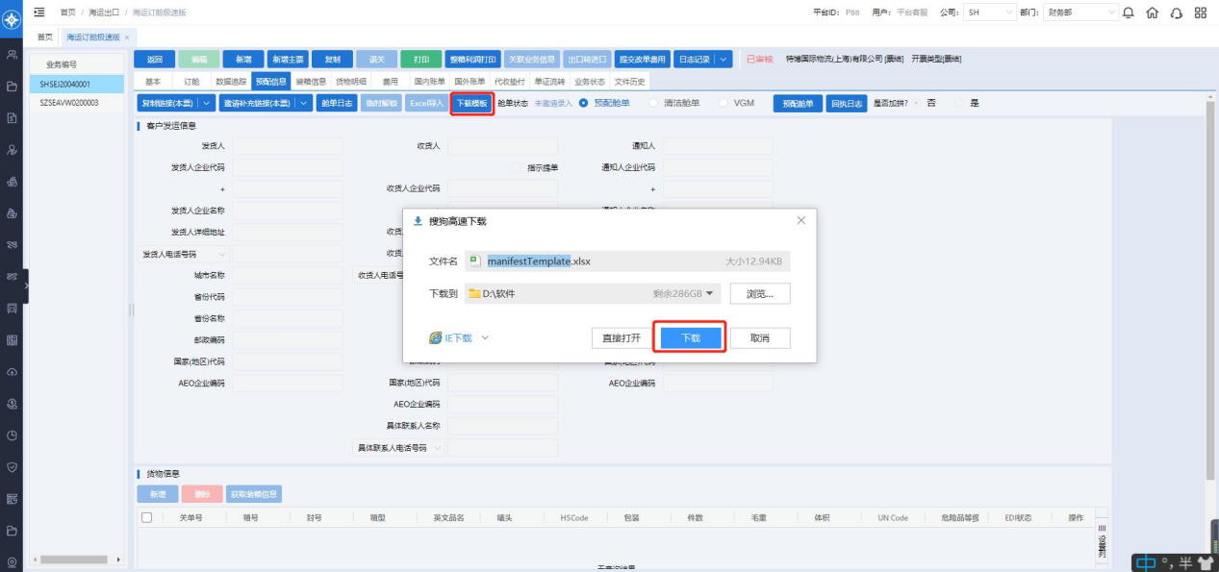Expand the 公司 SH dropdown
Viewport: 1219px width, 572px height.
(x=1009, y=12)
